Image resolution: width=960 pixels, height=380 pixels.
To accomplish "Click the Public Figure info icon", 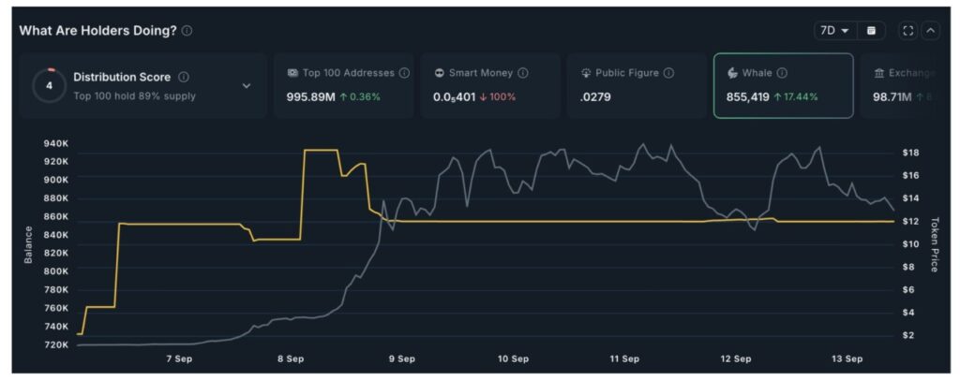I will (667, 73).
